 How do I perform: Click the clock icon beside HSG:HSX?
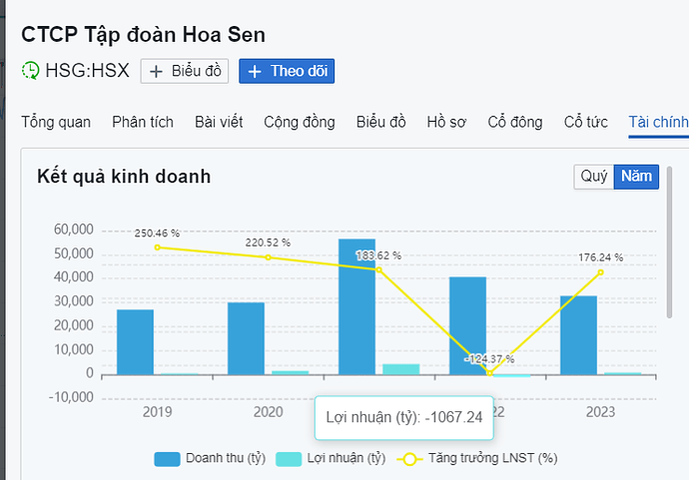tap(31, 71)
